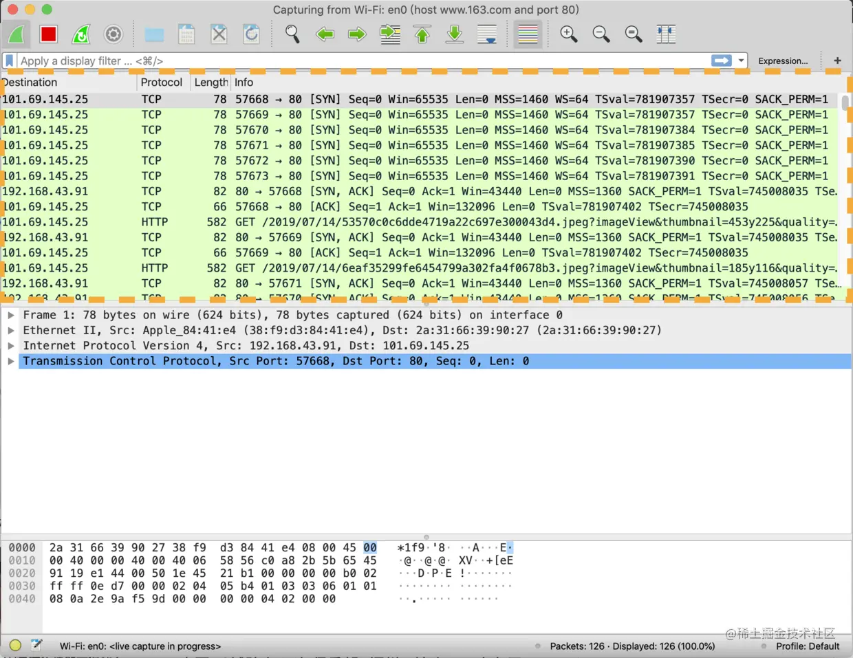Select the 57673 → 80 [SYN] packet row

tap(420, 176)
